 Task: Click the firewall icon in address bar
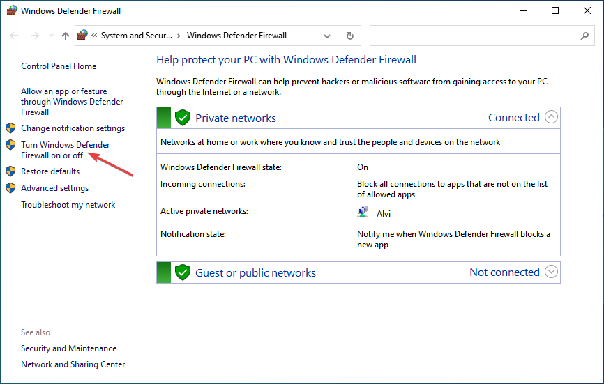pyautogui.click(x=84, y=36)
